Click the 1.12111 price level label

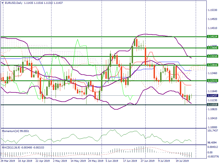pyautogui.click(x=212, y=81)
